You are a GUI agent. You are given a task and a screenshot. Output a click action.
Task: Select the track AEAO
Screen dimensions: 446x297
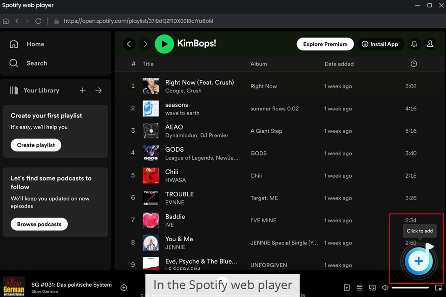pyautogui.click(x=174, y=127)
